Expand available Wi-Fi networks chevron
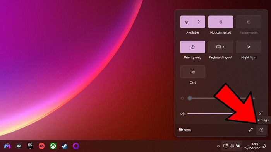The height and width of the screenshot is (152, 271). [x=199, y=22]
